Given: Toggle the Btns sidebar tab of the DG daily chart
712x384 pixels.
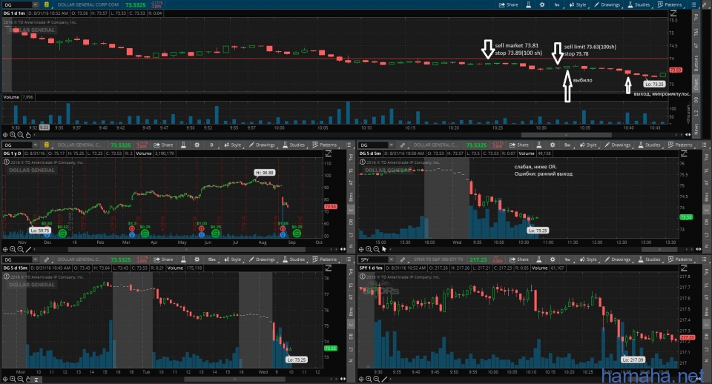Looking at the screenshot, I should [351, 196].
